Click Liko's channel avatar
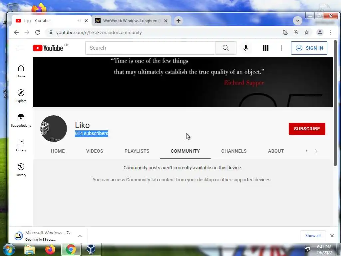The width and height of the screenshot is (341, 256). pos(54,129)
